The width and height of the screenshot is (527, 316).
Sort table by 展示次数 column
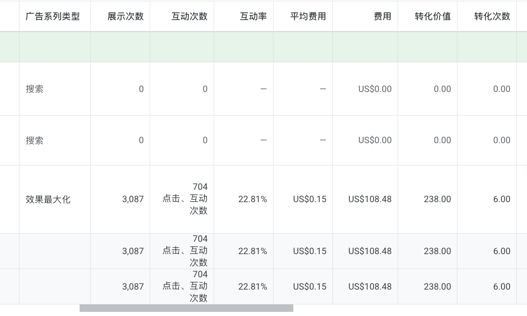click(x=125, y=17)
